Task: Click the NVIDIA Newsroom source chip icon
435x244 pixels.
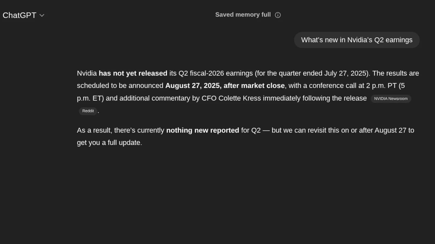Action: [x=391, y=99]
